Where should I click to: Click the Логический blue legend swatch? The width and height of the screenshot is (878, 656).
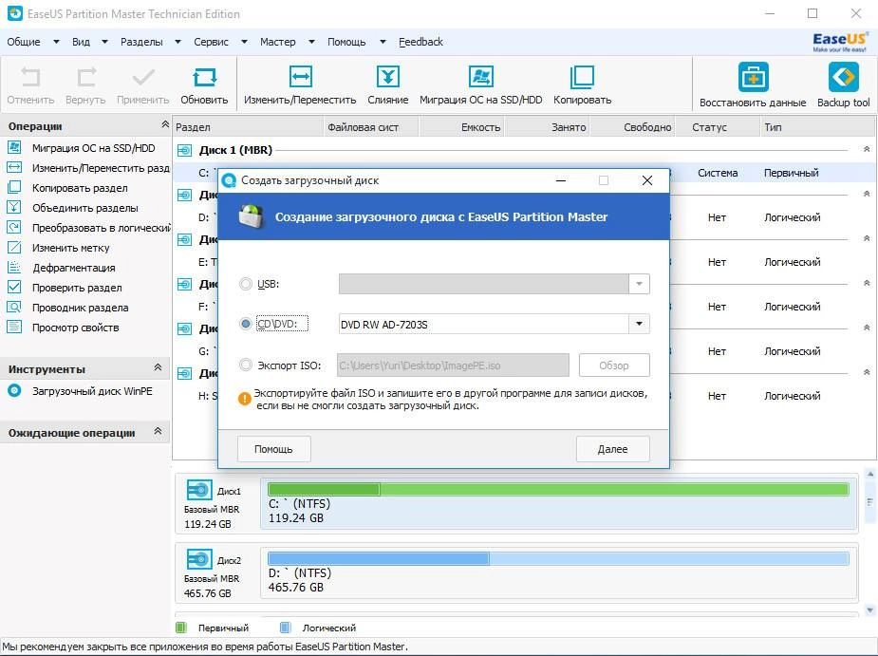(285, 628)
